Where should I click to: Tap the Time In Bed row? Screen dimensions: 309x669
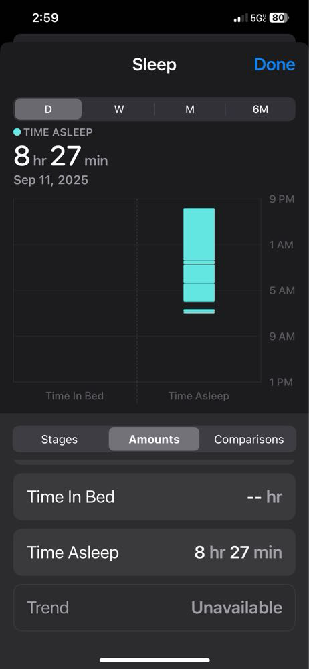point(154,496)
